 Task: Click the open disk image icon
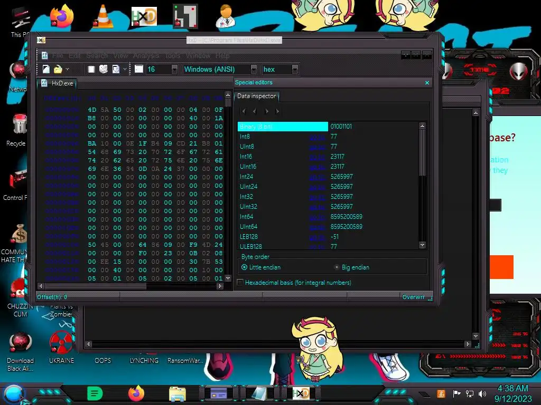click(116, 69)
